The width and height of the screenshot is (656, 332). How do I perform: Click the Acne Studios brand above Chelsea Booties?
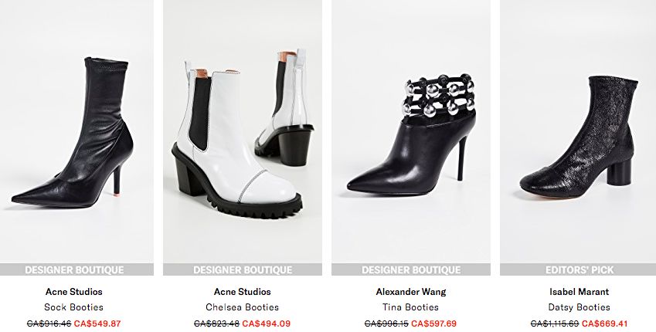click(243, 291)
